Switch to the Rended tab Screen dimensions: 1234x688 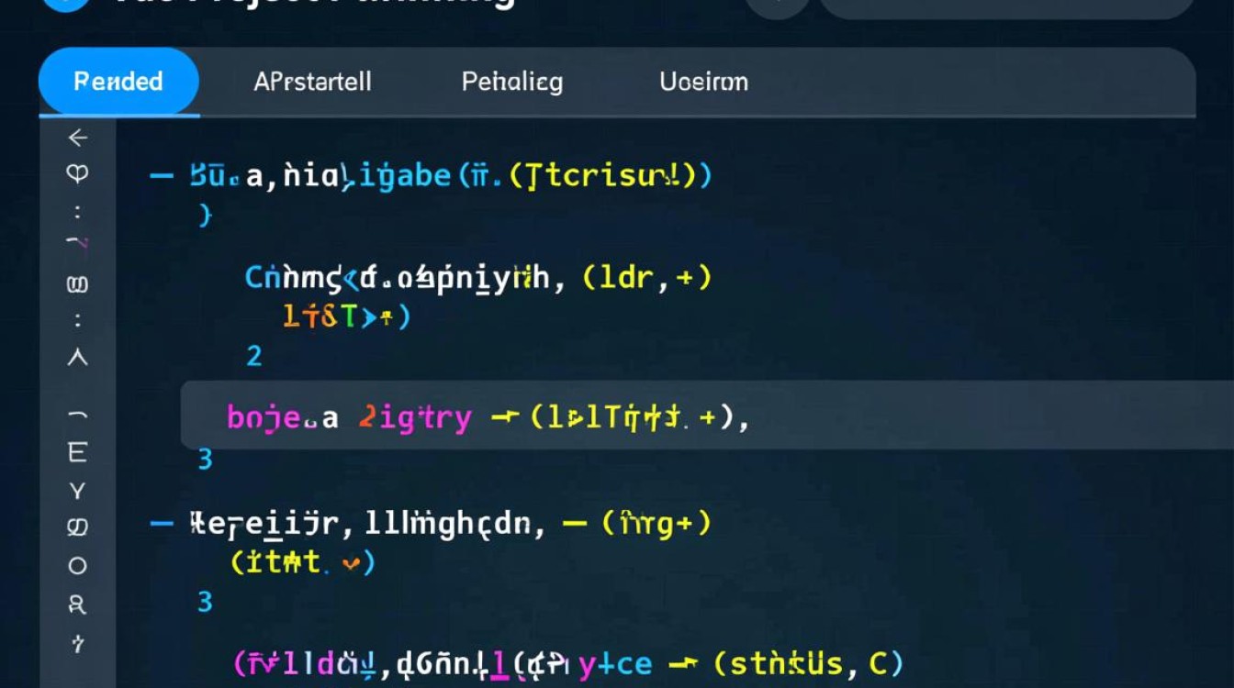(x=118, y=82)
